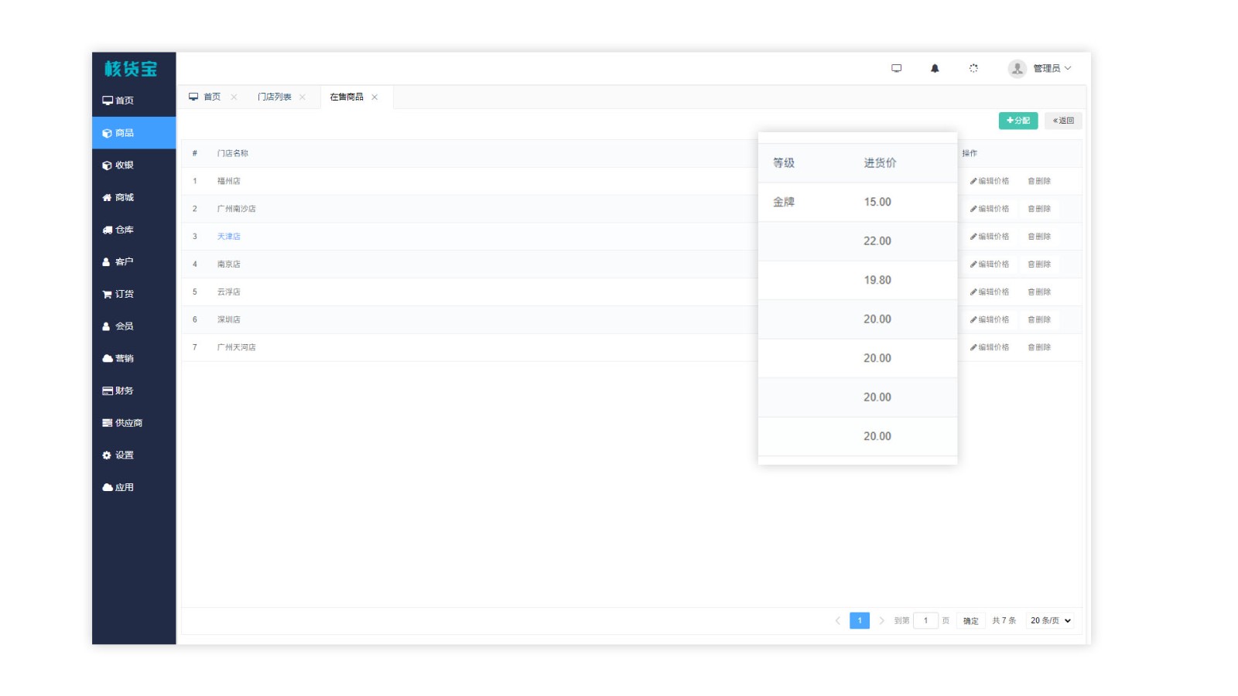Viewport: 1238px width, 696px height.
Task: Click the administrator avatar icon
Action: [1017, 69]
